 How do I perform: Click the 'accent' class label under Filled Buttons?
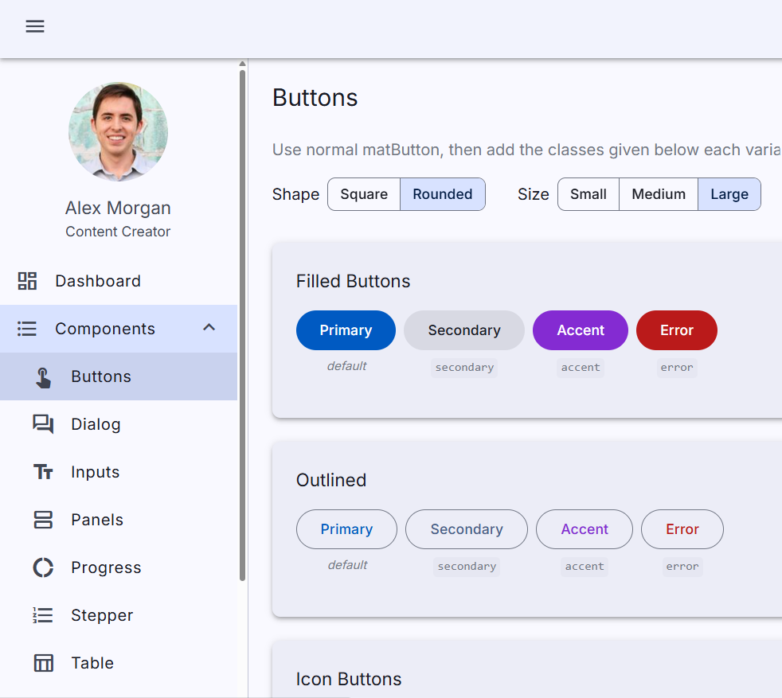click(x=581, y=368)
